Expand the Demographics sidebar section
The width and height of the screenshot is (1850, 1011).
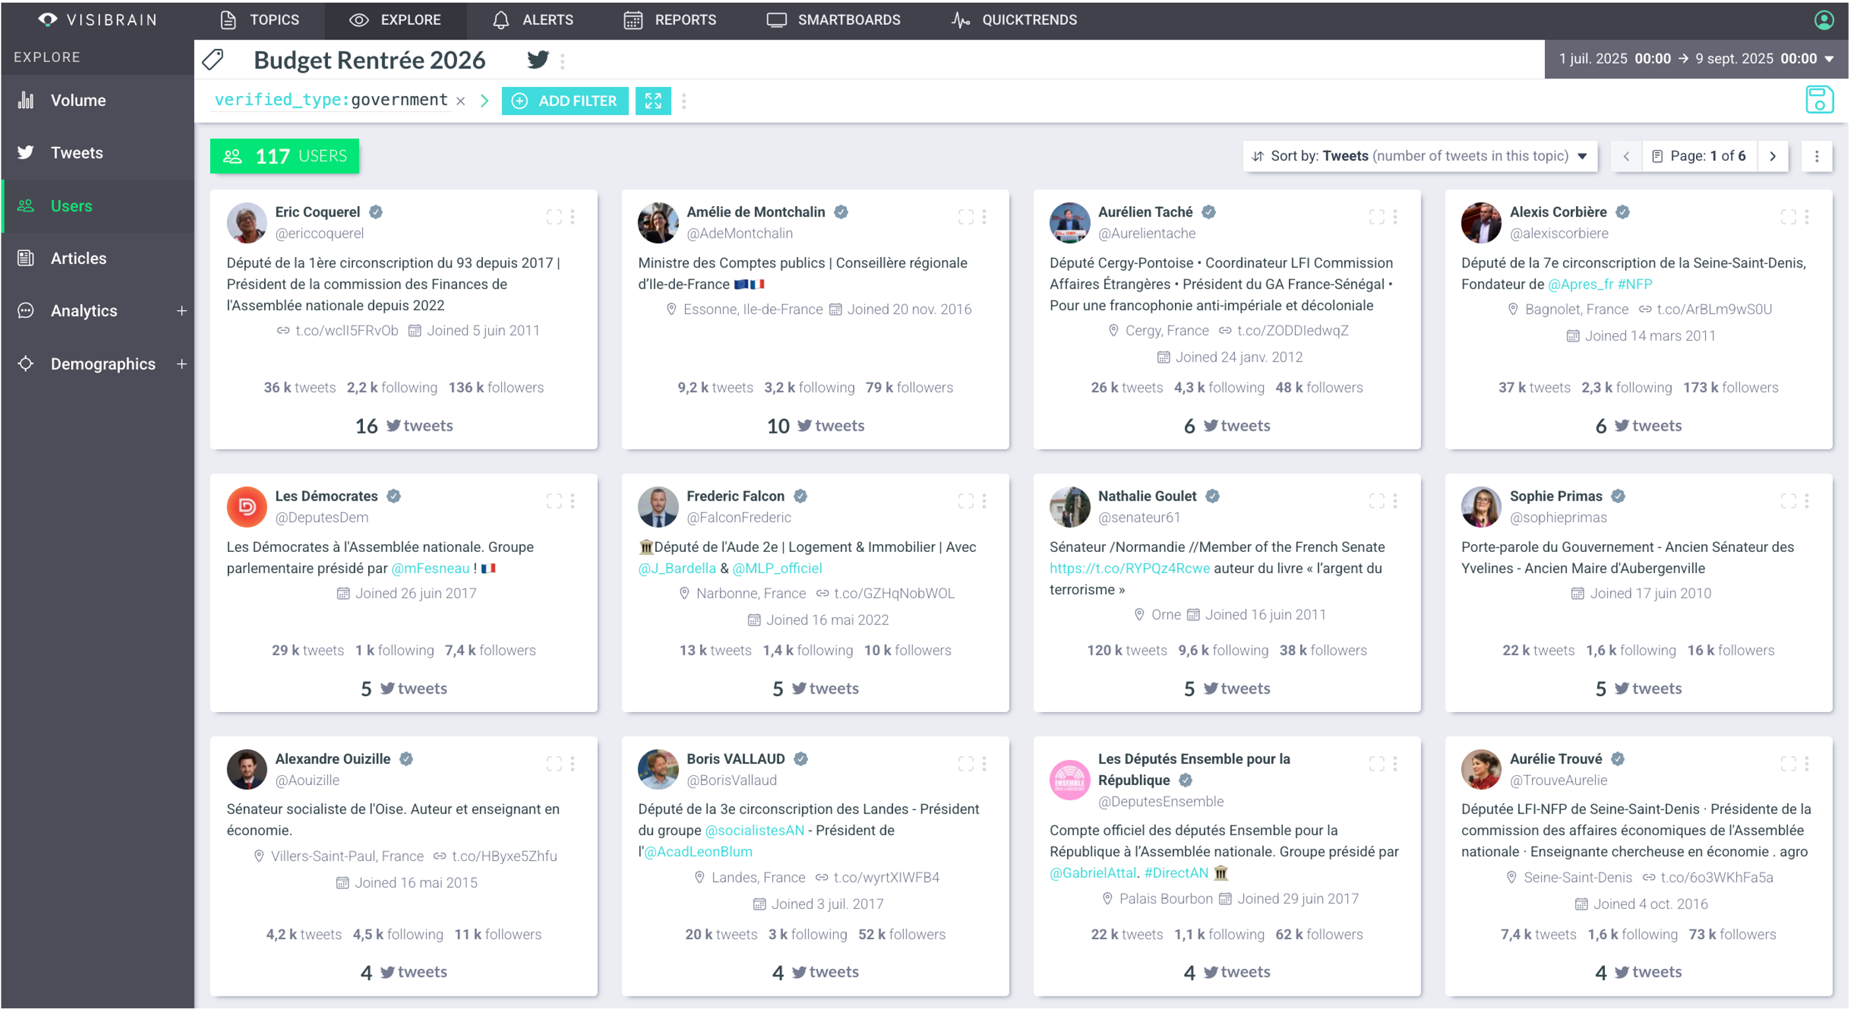click(182, 364)
